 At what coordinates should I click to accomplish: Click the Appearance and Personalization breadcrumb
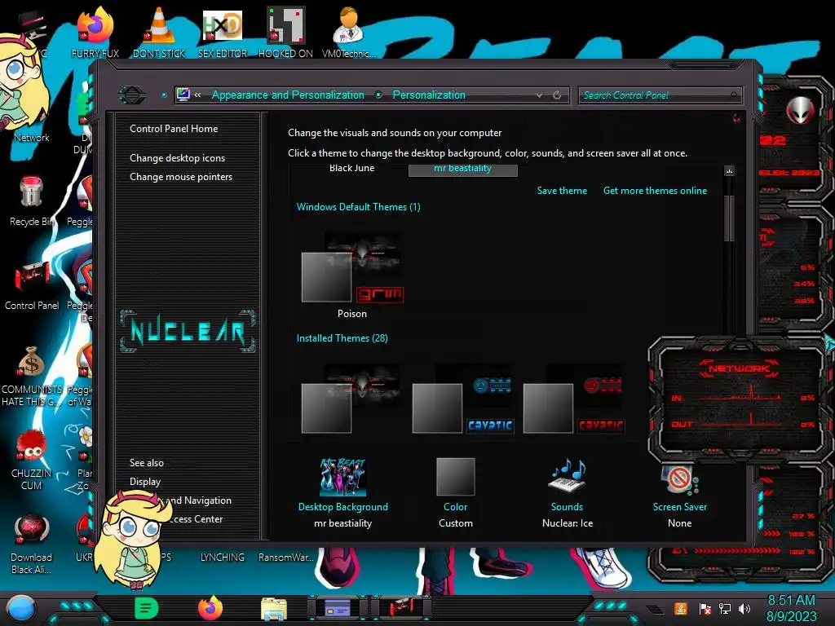[x=288, y=95]
